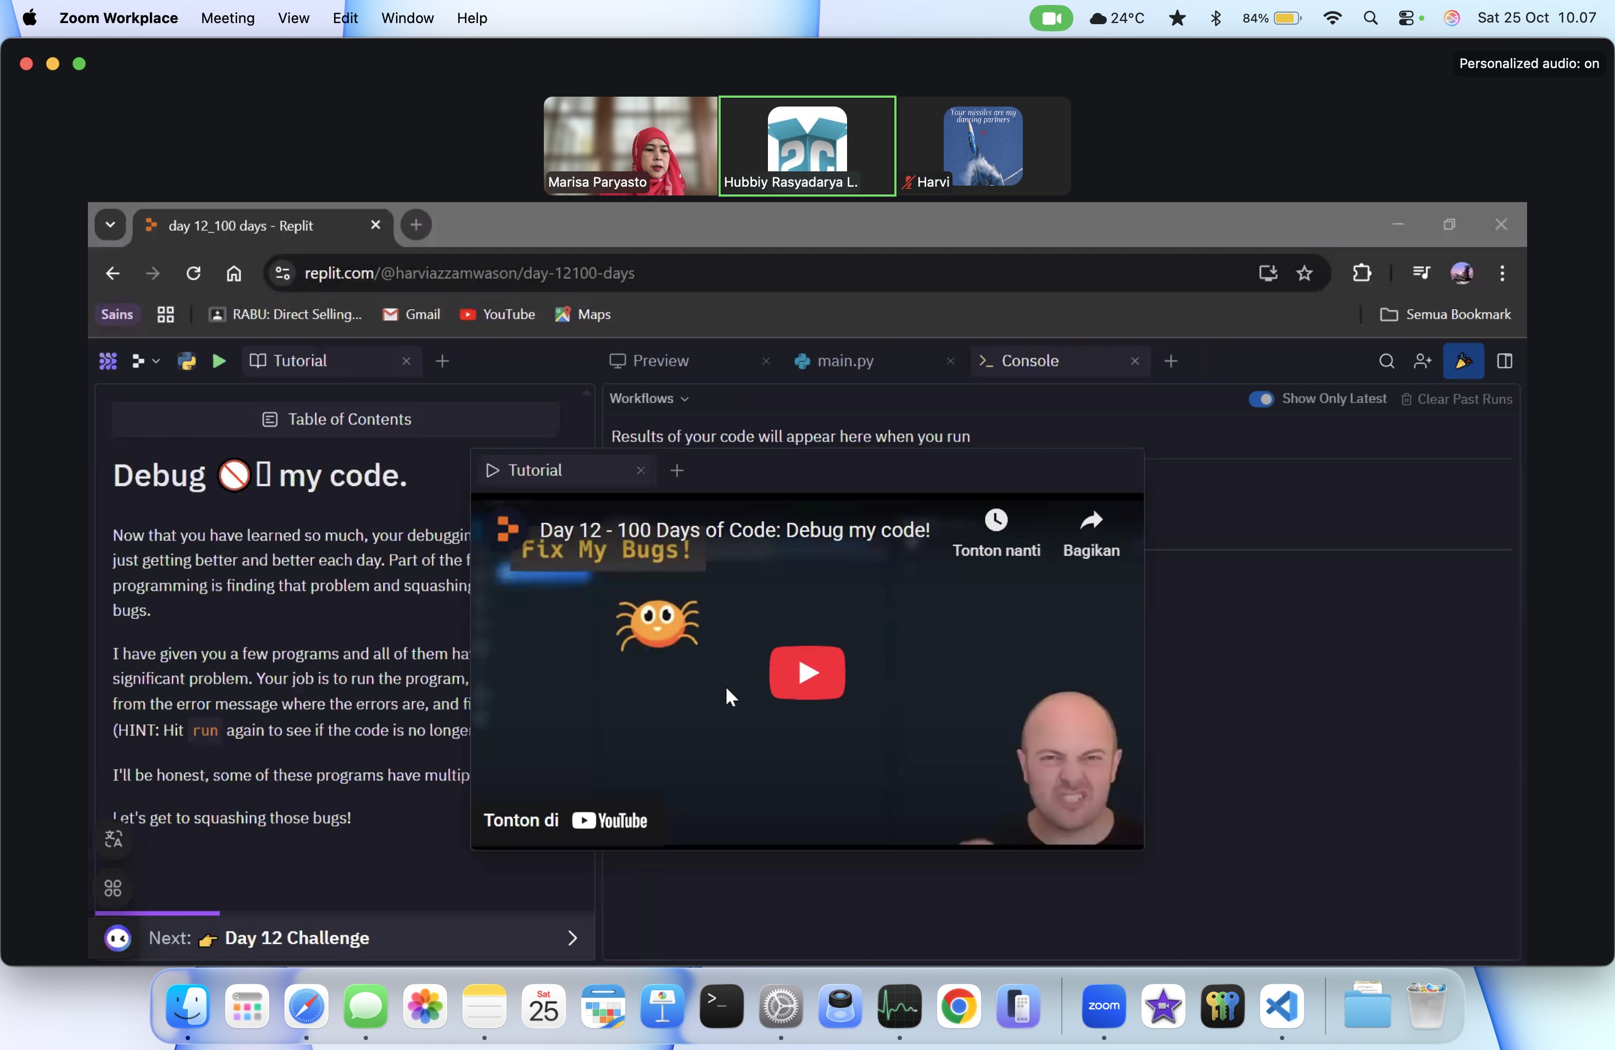Switch to the main.py tab
The image size is (1615, 1050).
[x=845, y=361]
